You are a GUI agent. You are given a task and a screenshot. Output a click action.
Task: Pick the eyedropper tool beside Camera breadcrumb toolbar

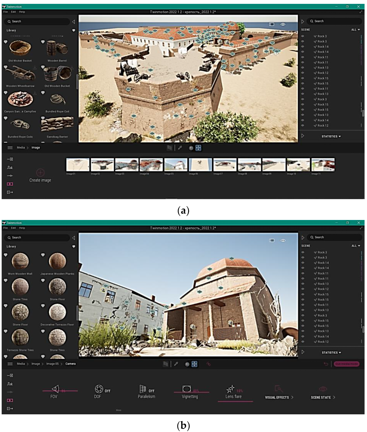coord(176,364)
